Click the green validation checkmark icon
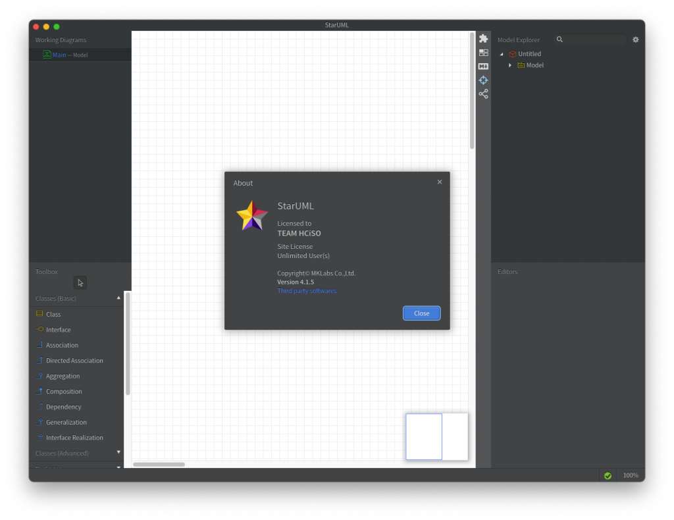This screenshot has height=520, width=674. [608, 475]
